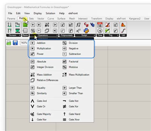Select the r radians icon in Trig panel
Viewport: 151px width, 131px height.
[116, 31]
